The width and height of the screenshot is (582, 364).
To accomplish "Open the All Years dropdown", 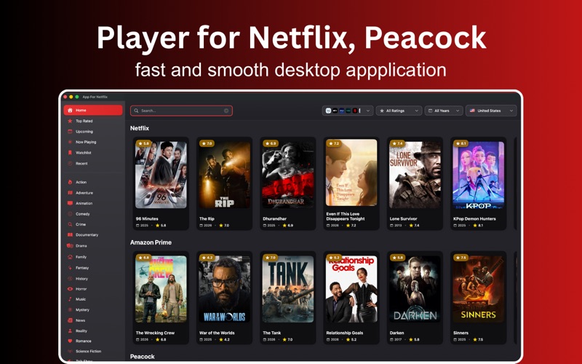I will coord(444,111).
